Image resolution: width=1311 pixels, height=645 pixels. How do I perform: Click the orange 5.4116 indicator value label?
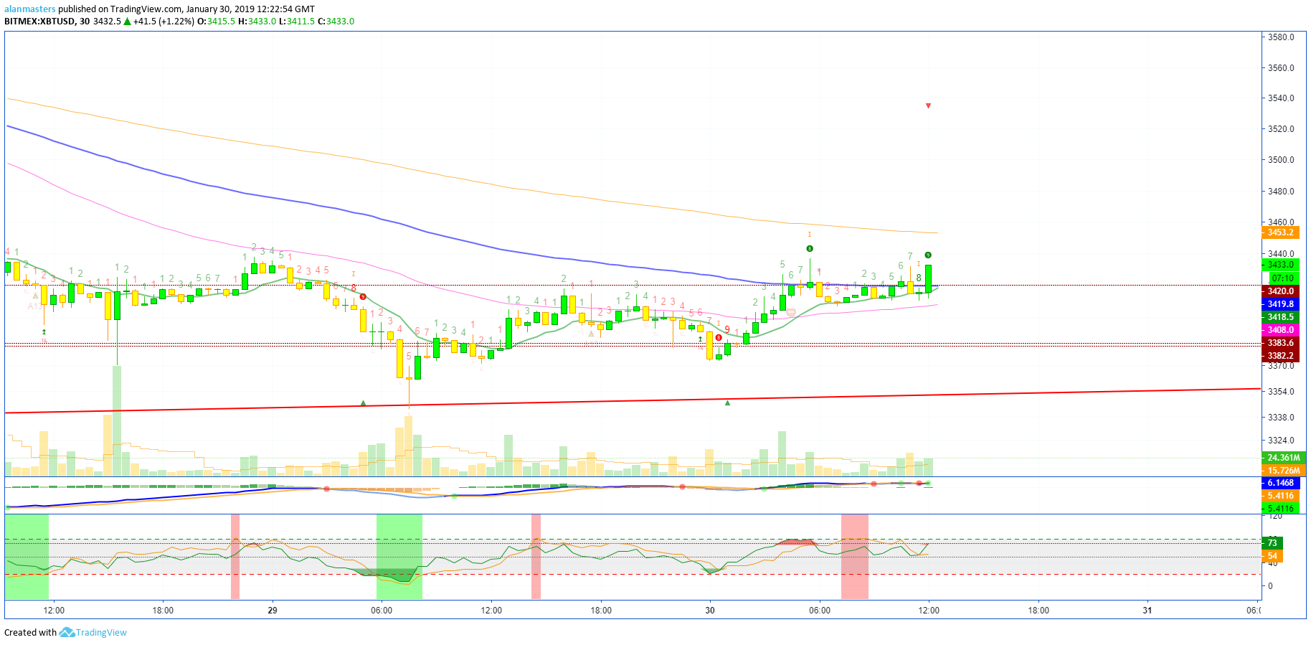pyautogui.click(x=1280, y=496)
